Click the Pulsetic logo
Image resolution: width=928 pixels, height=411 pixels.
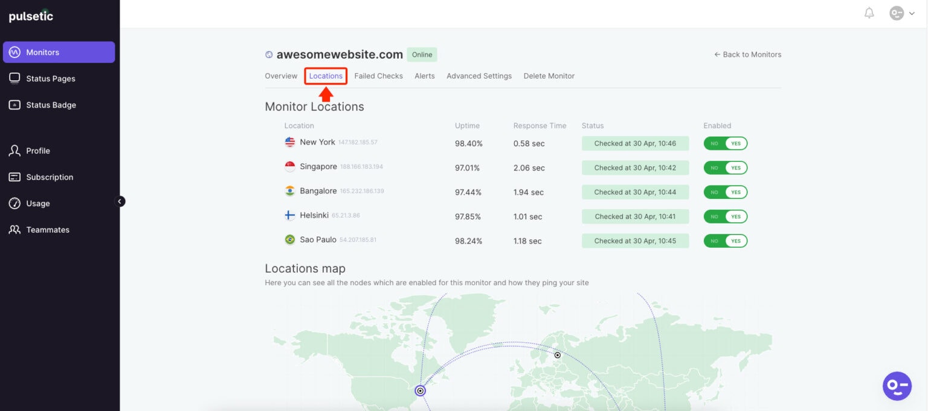31,16
